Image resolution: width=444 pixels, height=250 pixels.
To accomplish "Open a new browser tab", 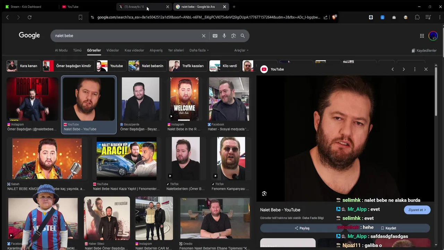I will [234, 7].
